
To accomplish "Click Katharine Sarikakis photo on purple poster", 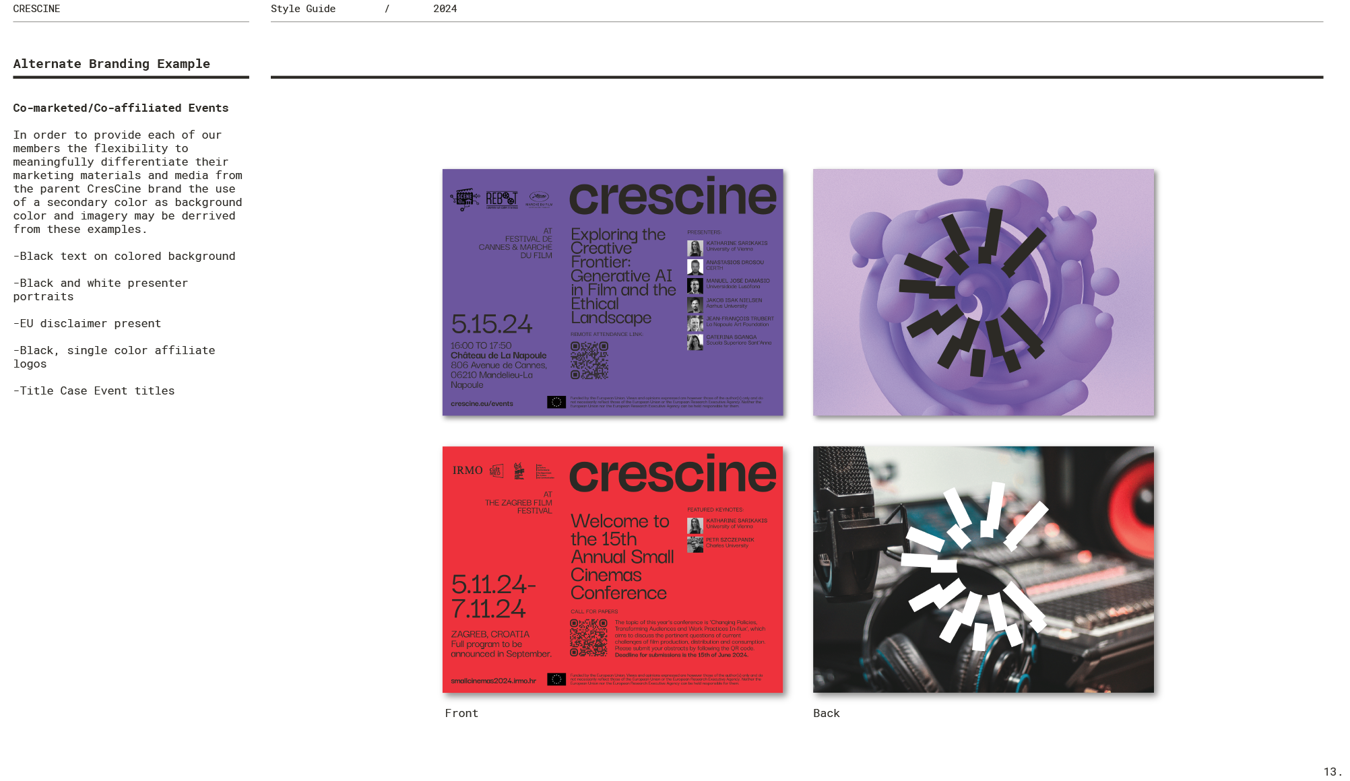I will pyautogui.click(x=695, y=248).
